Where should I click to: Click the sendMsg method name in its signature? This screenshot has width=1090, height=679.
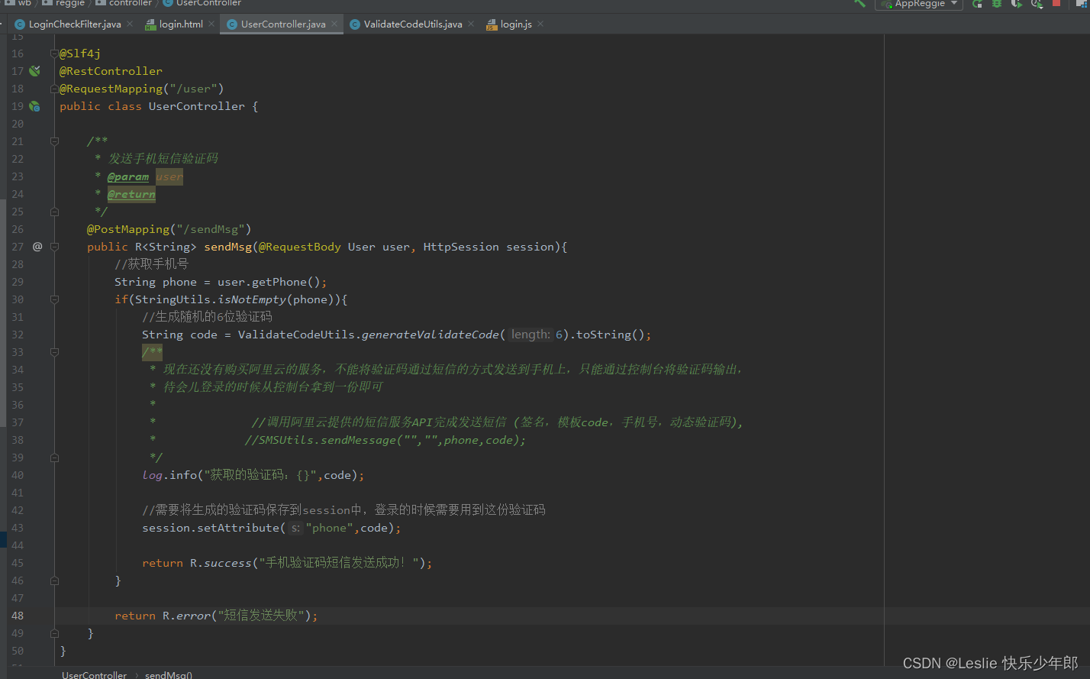point(227,247)
